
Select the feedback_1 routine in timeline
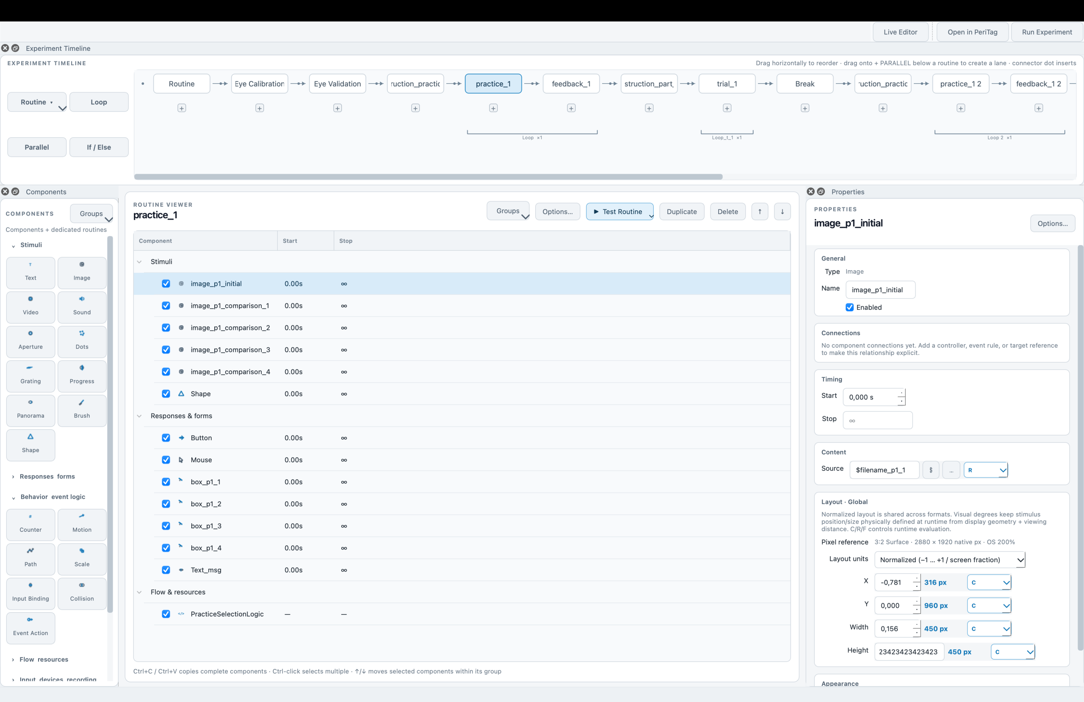[571, 84]
